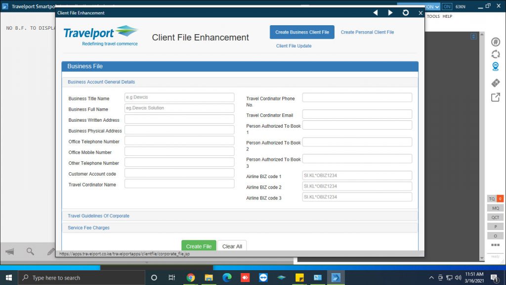Focus the Other Telephone Number field

coord(179,162)
